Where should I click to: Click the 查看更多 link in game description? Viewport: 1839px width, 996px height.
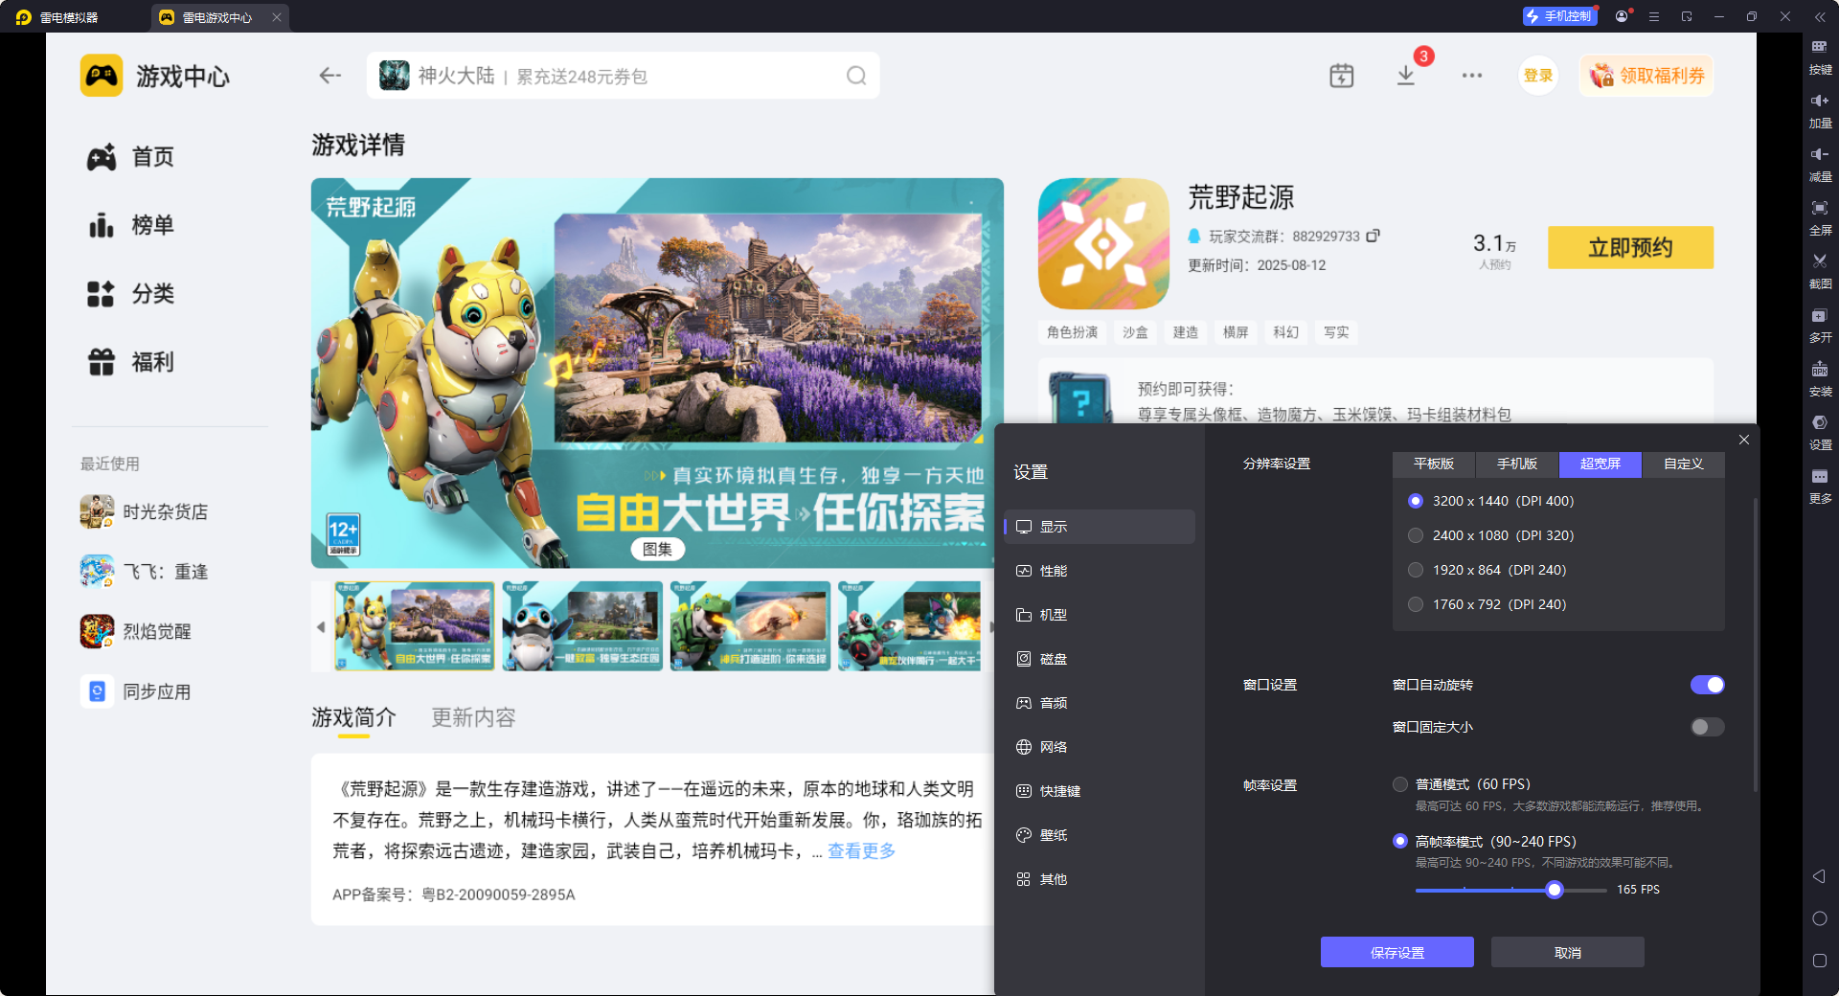click(x=859, y=850)
